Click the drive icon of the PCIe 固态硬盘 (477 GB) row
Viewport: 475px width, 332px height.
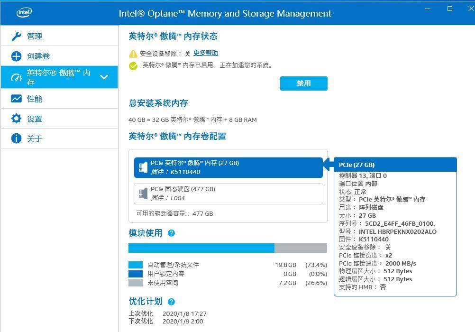click(143, 194)
